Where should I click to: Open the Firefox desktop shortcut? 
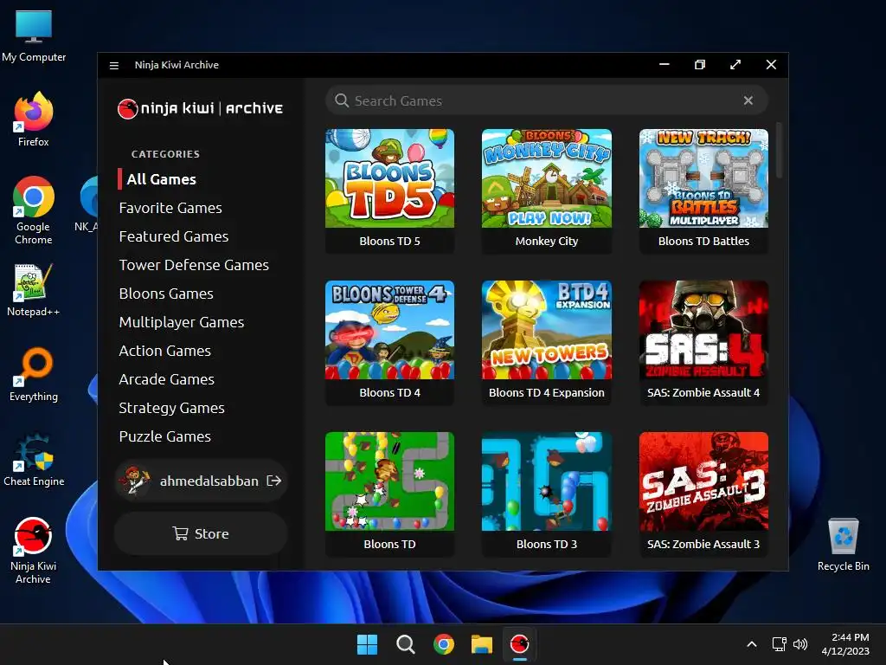(34, 119)
